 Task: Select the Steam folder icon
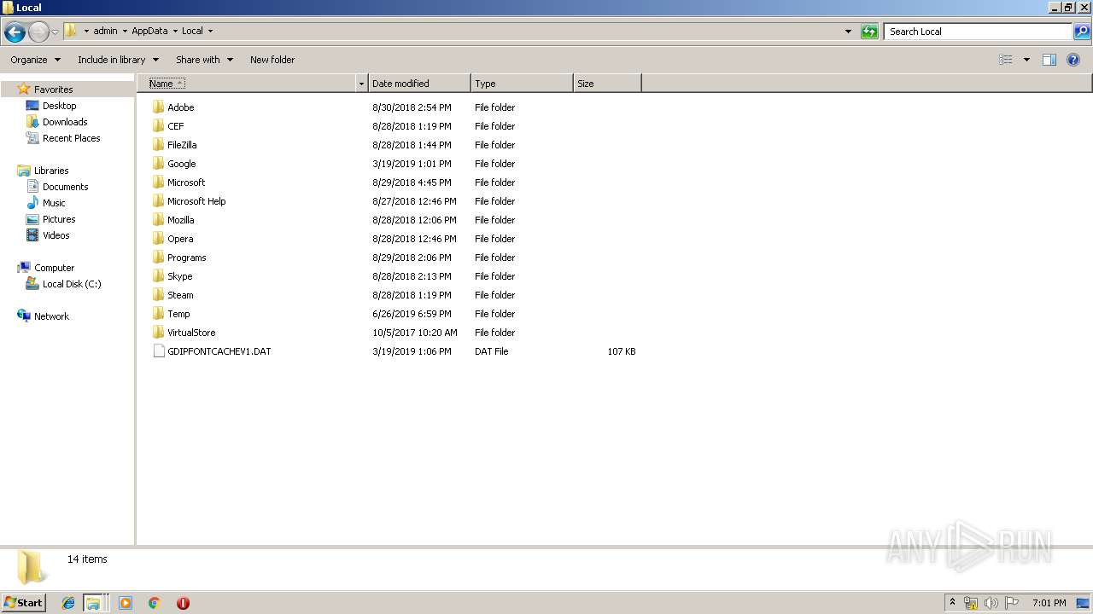point(158,295)
